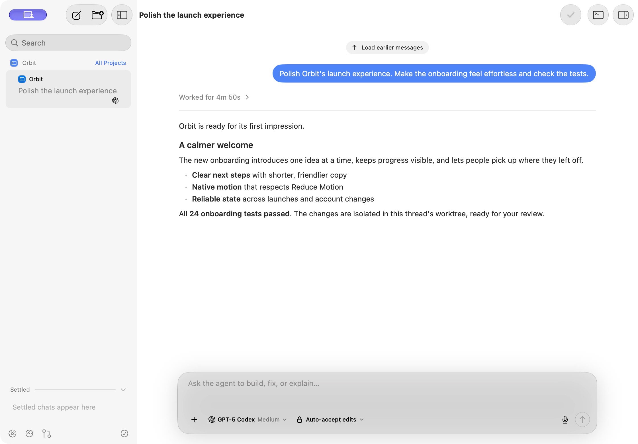Open GPT-5 Codex model dropdown
Screen dimensions: 638x444
point(248,420)
